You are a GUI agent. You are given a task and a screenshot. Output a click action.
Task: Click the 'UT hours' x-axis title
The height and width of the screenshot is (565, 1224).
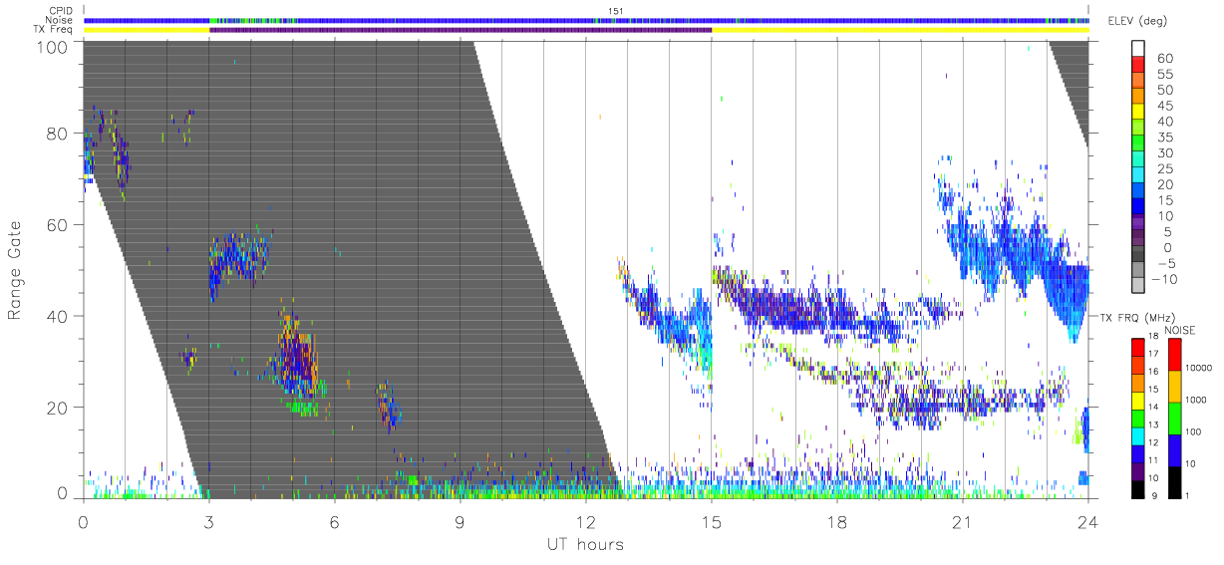585,544
